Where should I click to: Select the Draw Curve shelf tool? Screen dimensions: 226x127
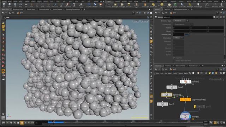[x=55, y=5]
